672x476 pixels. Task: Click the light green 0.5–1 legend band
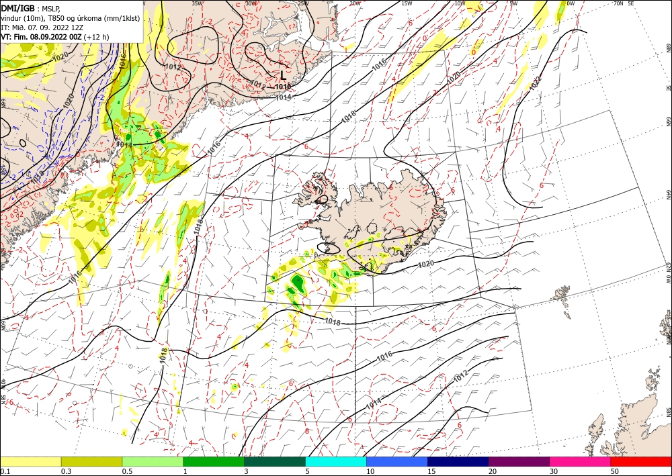point(153,461)
